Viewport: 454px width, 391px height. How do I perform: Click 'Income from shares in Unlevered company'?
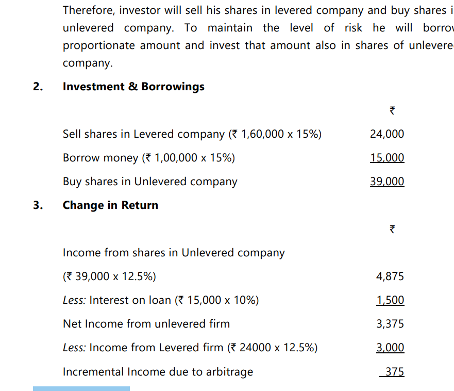point(174,253)
